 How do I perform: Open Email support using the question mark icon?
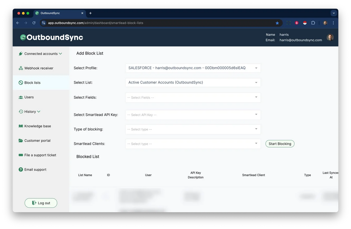pyautogui.click(x=21, y=170)
